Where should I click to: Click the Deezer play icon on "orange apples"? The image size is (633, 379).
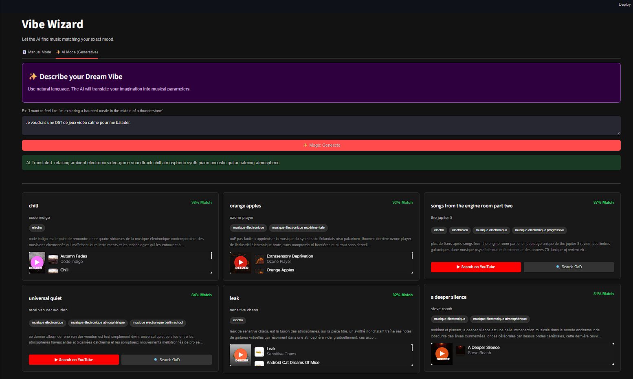[x=240, y=262]
